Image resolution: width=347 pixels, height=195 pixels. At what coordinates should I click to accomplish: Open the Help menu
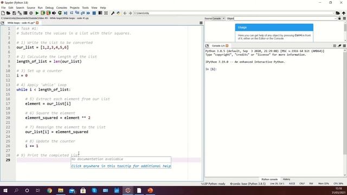103,8
